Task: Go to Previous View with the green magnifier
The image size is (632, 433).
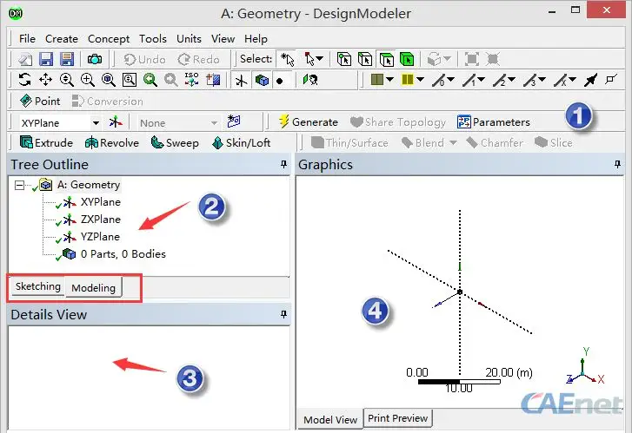Action: click(x=150, y=80)
